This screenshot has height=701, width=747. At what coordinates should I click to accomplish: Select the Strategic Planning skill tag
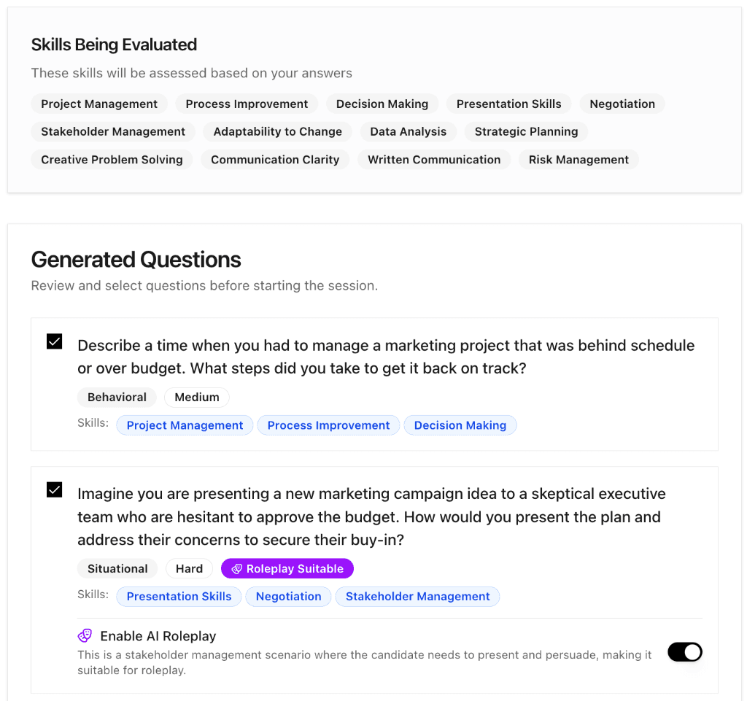click(x=525, y=132)
